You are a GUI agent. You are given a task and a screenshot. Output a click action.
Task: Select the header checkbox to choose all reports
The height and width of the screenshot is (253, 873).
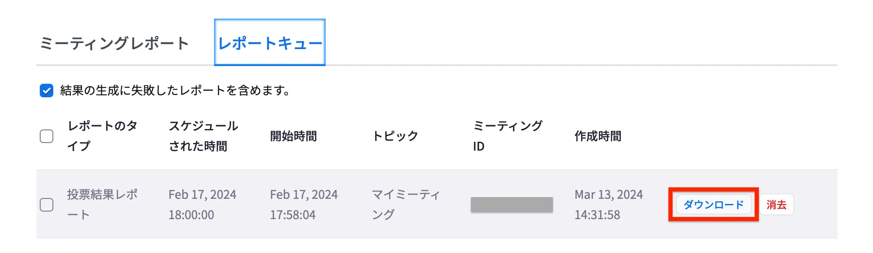[x=47, y=136]
